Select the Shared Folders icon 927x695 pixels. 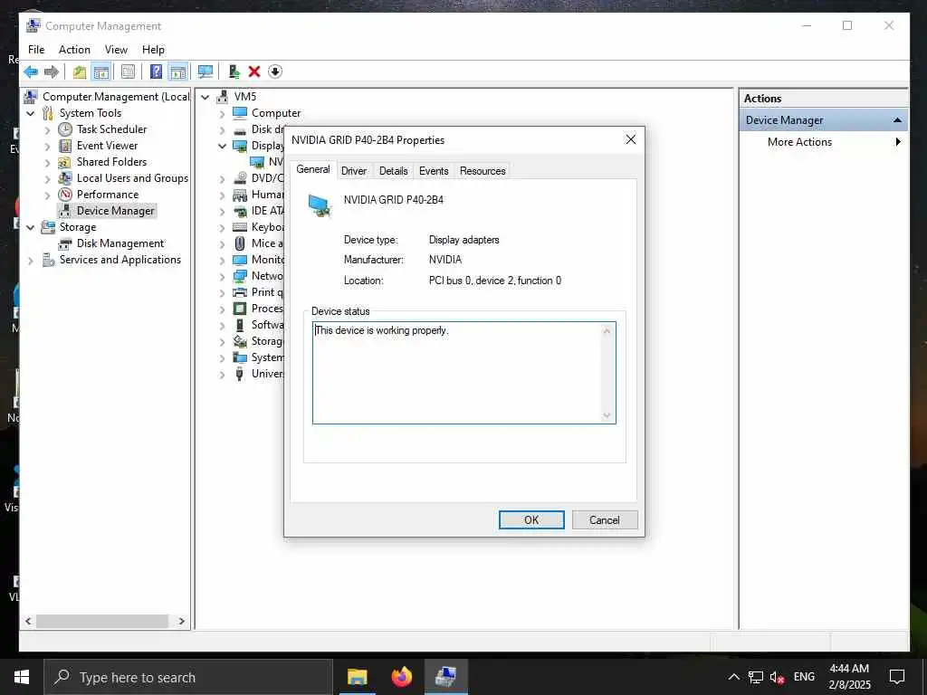pyautogui.click(x=65, y=162)
